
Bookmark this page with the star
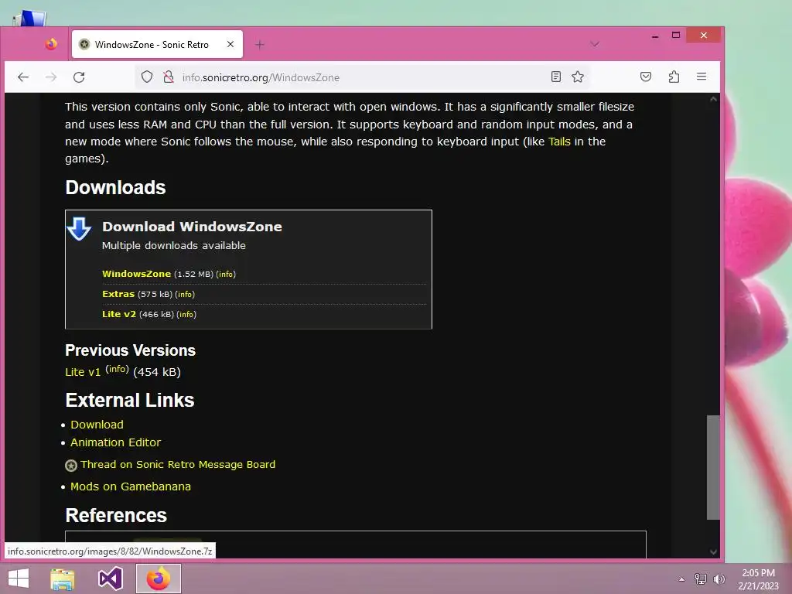click(577, 77)
